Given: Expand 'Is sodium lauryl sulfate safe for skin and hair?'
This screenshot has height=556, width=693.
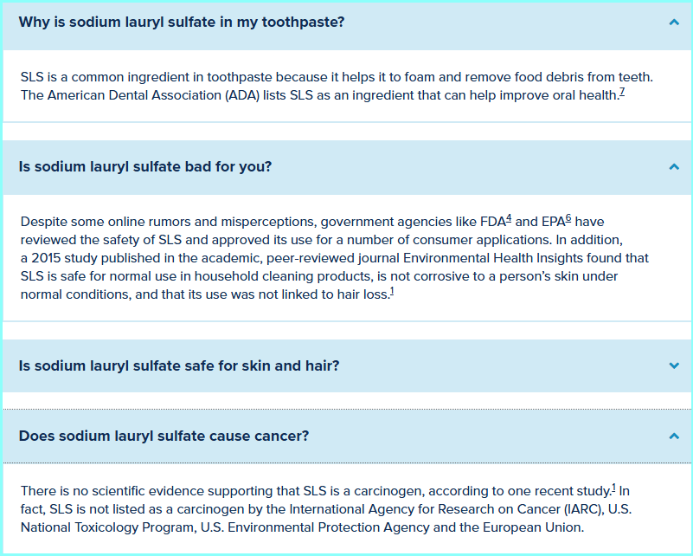Looking at the screenshot, I should click(x=179, y=365).
